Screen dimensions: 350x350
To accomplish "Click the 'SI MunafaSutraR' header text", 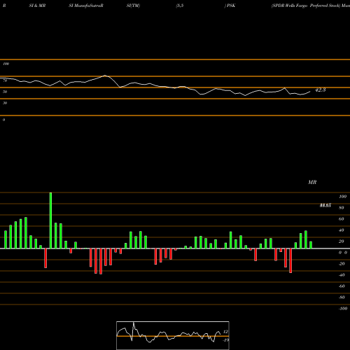I will pyautogui.click(x=86, y=6).
